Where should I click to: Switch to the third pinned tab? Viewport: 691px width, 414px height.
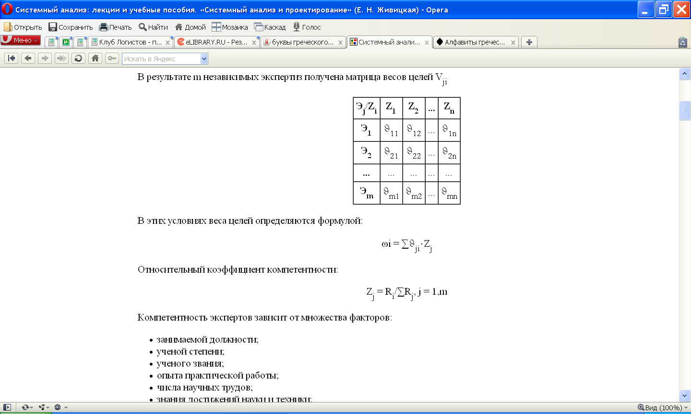(80, 42)
